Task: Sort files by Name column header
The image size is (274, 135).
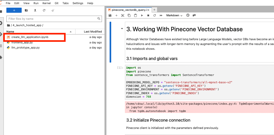Action: coord(39,32)
